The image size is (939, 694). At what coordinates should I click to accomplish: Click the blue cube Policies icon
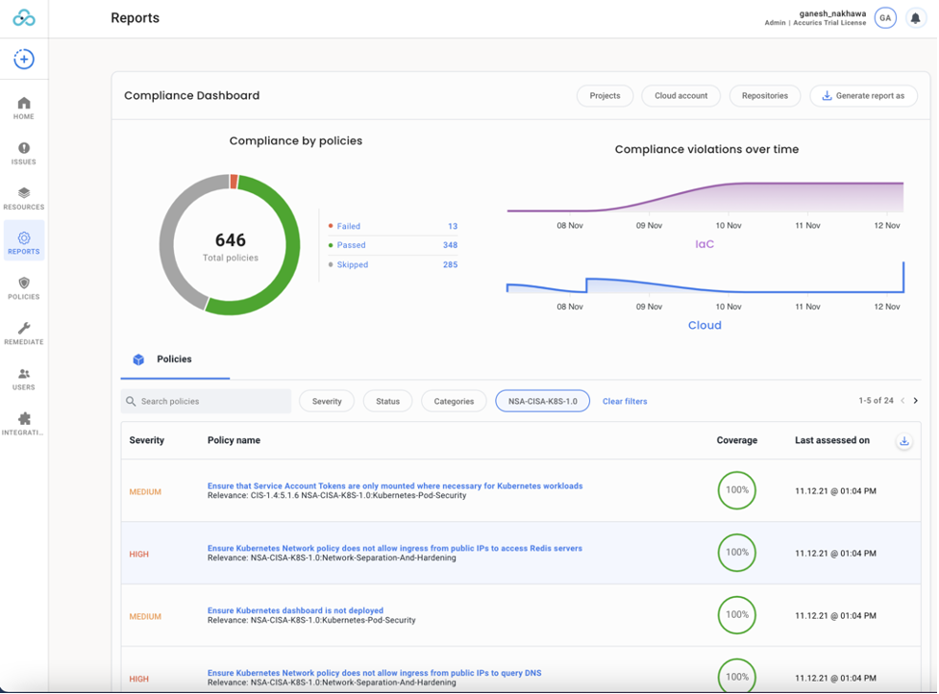[x=138, y=359]
